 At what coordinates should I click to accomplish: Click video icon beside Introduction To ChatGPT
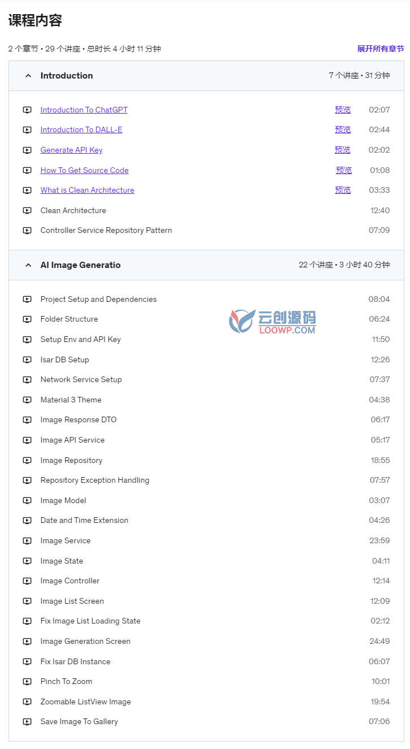tap(27, 110)
